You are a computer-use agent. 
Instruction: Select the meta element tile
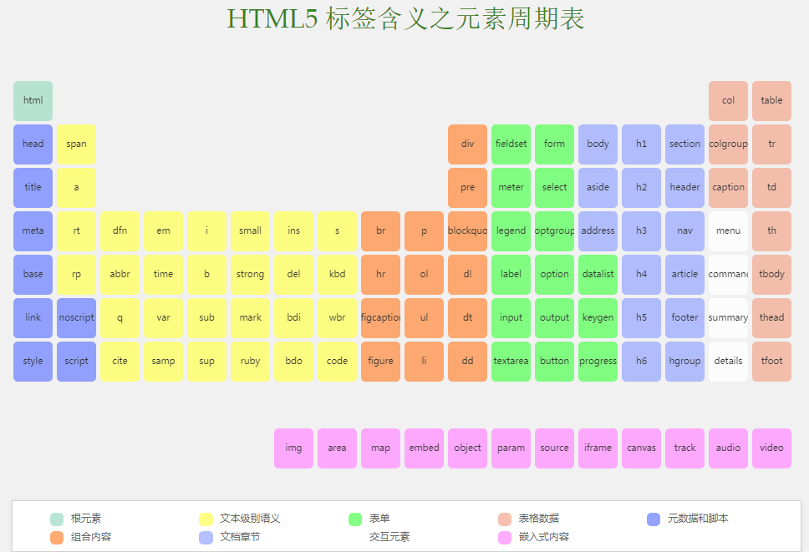(33, 230)
